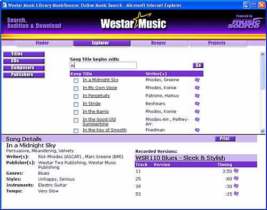Click the Timing column header
This screenshot has width=267, height=210.
tap(225, 165)
